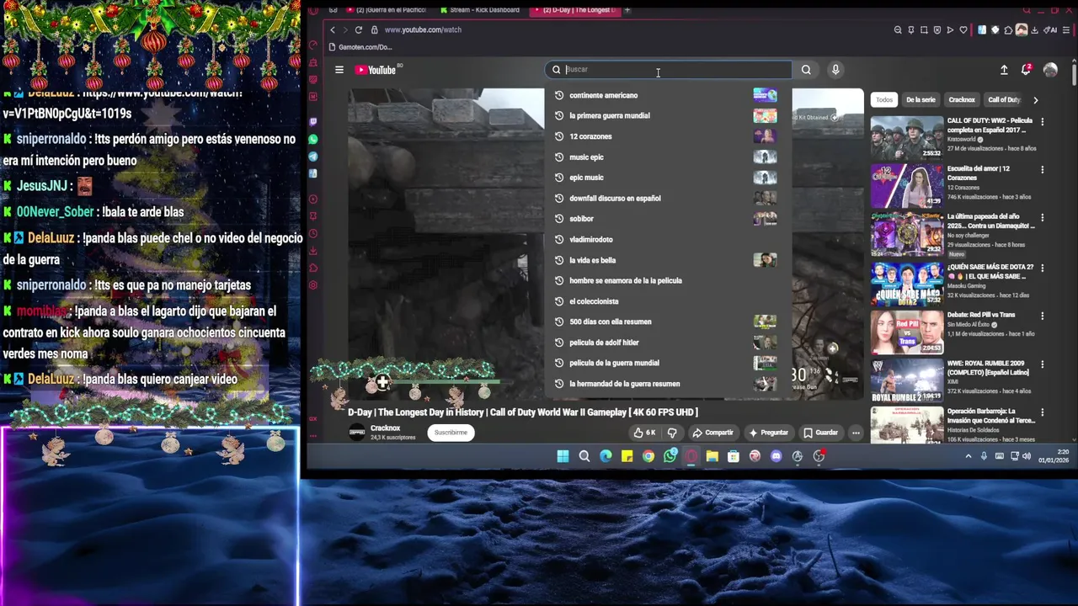Click the Guardar save button
This screenshot has width=1078, height=606.
820,433
